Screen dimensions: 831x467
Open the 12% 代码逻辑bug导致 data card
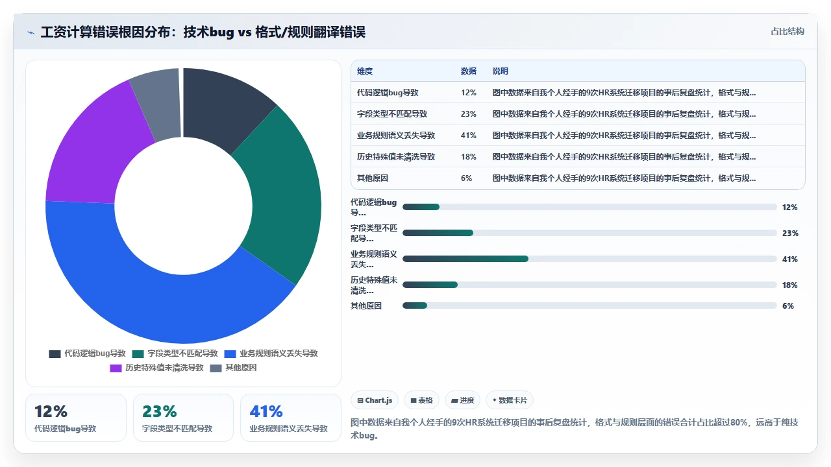click(x=76, y=418)
